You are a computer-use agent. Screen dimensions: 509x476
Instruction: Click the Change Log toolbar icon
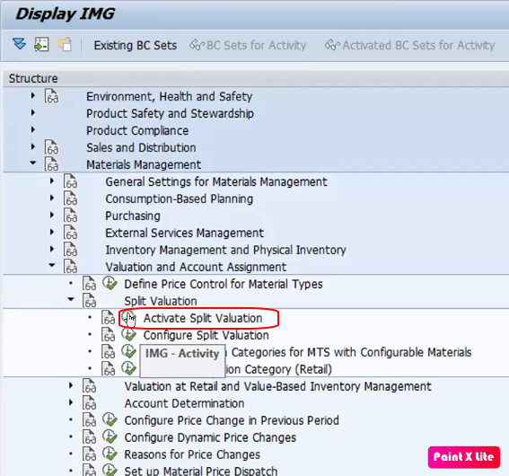coord(41,45)
